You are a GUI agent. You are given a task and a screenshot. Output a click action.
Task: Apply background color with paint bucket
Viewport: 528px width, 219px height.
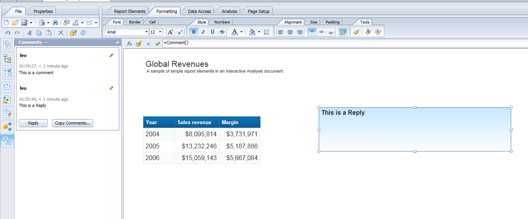[x=252, y=32]
